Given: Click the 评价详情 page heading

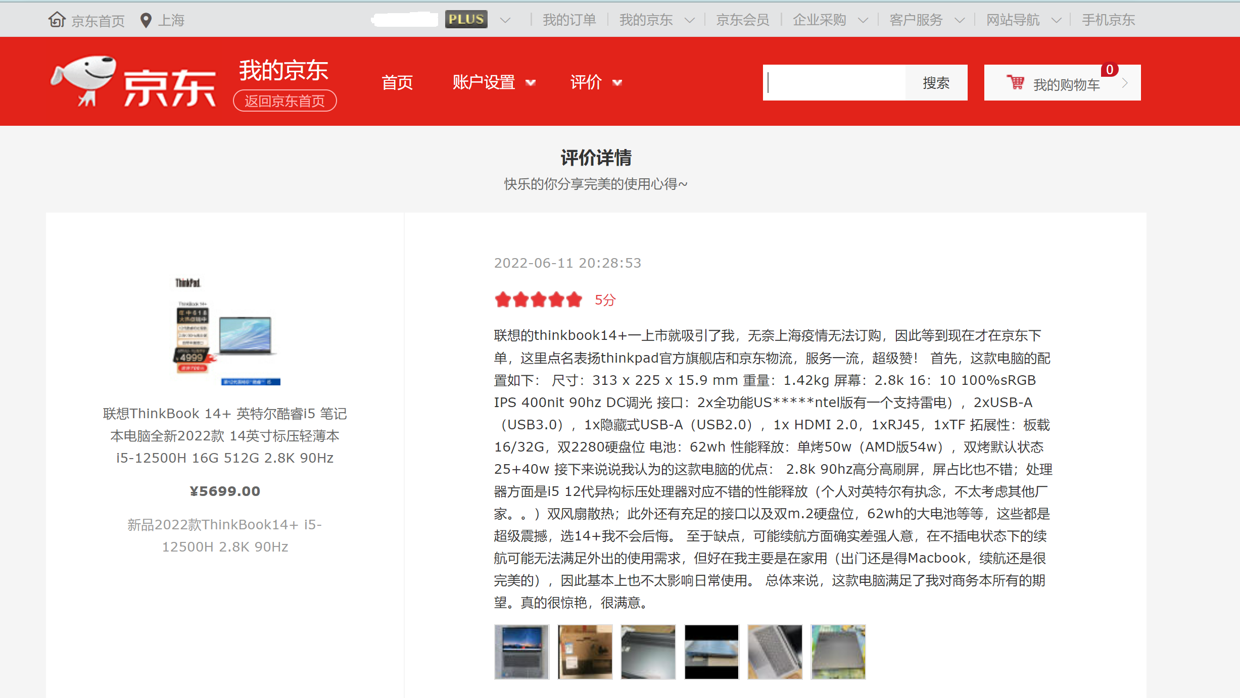Looking at the screenshot, I should (x=596, y=158).
